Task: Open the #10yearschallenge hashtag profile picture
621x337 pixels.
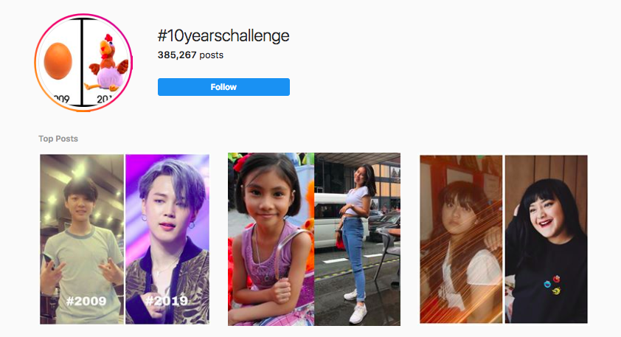Action: [83, 63]
